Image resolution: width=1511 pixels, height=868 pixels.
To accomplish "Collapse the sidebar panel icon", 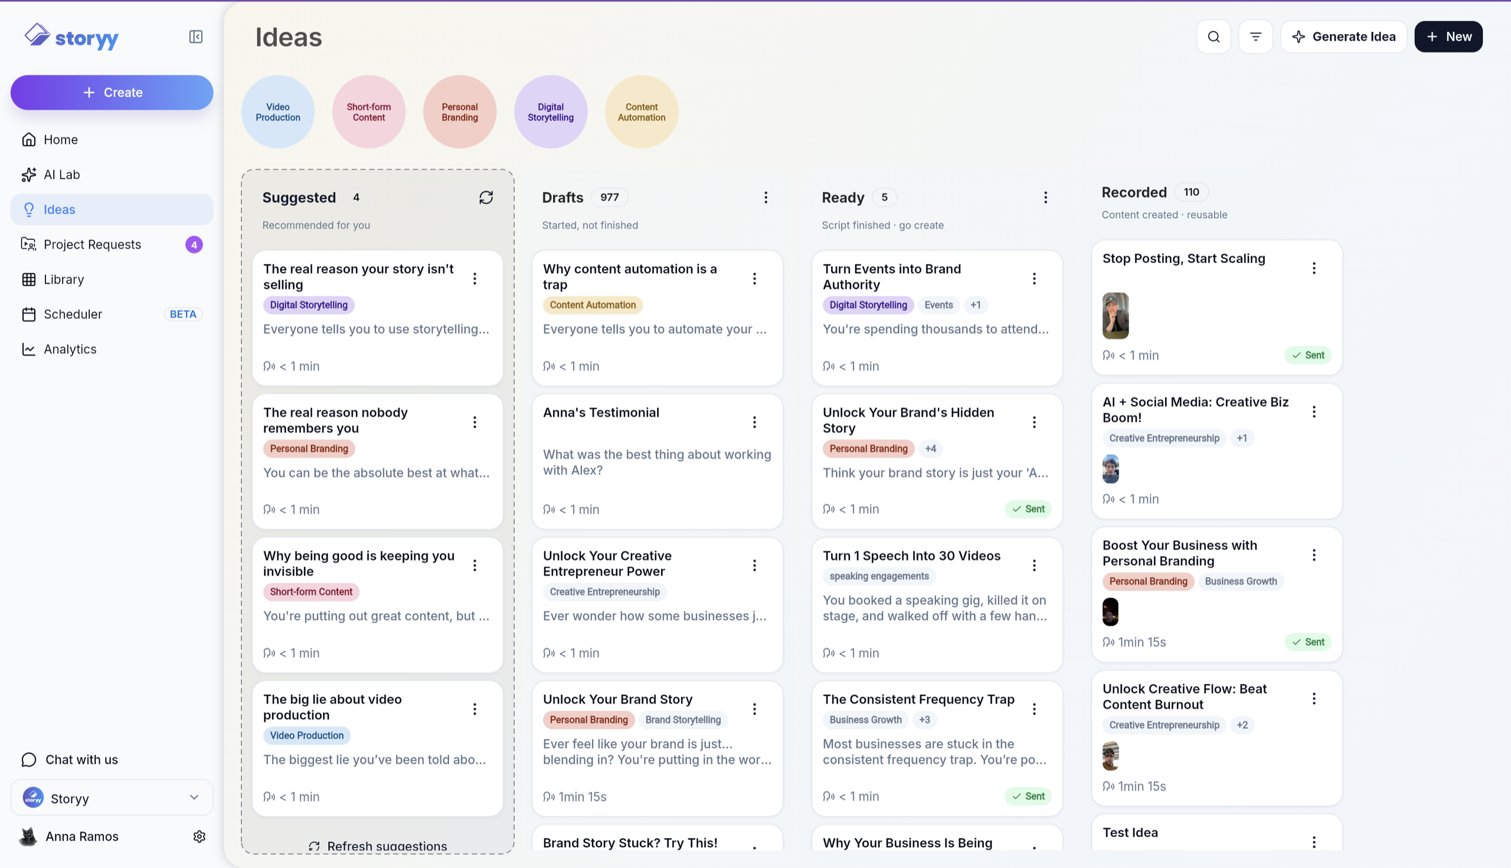I will [x=195, y=37].
